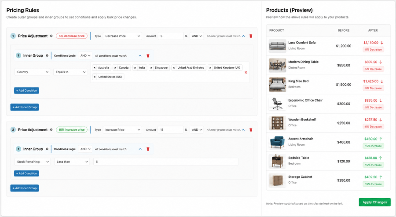Add a condition to the Country inner group
The image size is (396, 217).
point(26,90)
